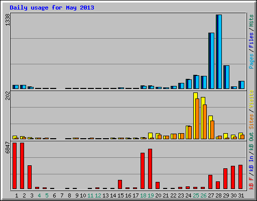Viewport: 257px width, 201px height.
Task: Click the yellow visits bar for day 27
Action: 210,127
